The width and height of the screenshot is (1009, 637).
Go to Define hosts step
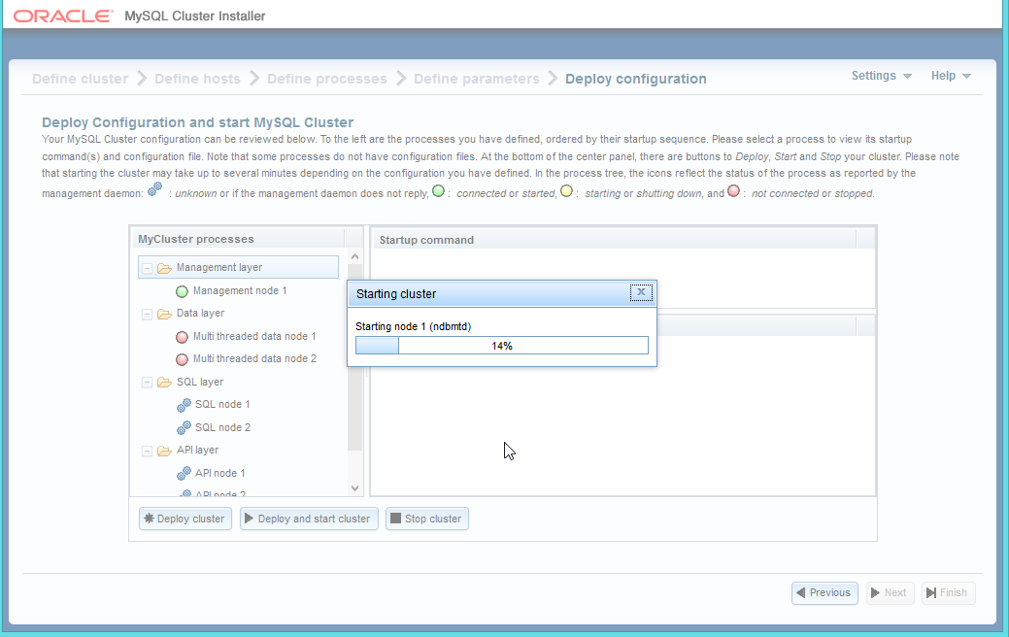click(197, 79)
